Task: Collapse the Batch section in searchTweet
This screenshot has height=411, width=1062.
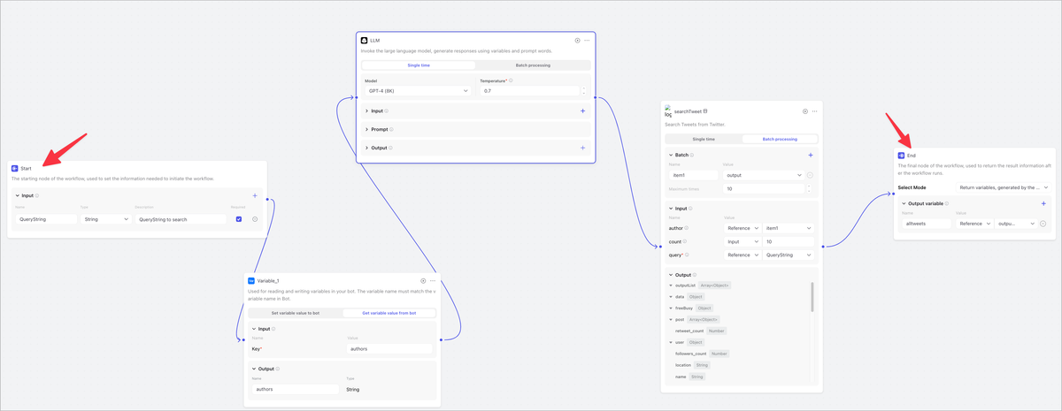Action: pos(670,155)
